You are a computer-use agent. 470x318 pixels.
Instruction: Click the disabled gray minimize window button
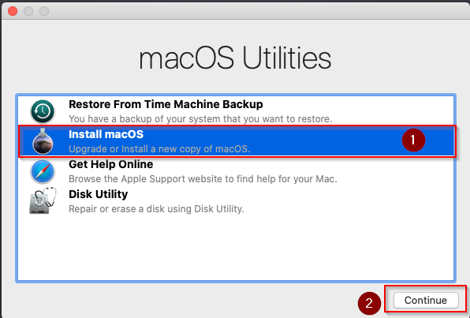click(28, 11)
